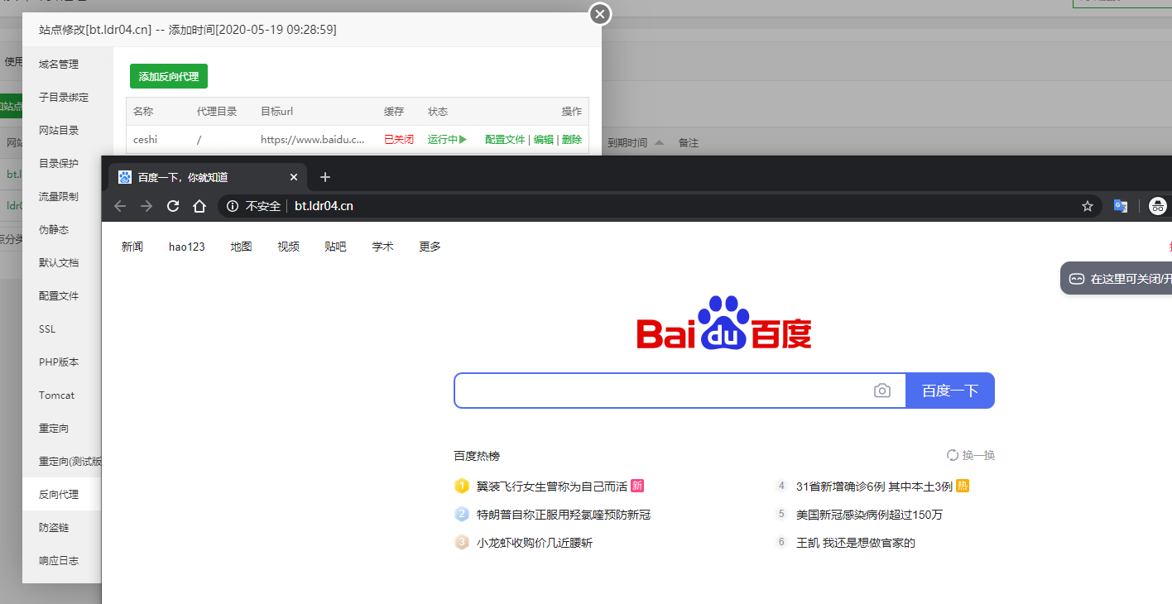Click the address bar showing bt.ldr04.cn
This screenshot has width=1172, height=604.
[x=659, y=206]
